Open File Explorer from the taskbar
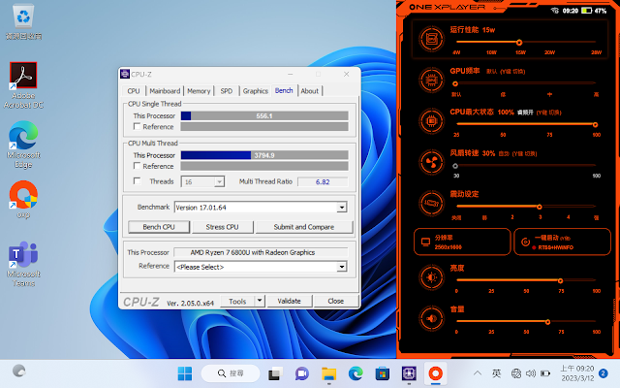 (x=328, y=373)
